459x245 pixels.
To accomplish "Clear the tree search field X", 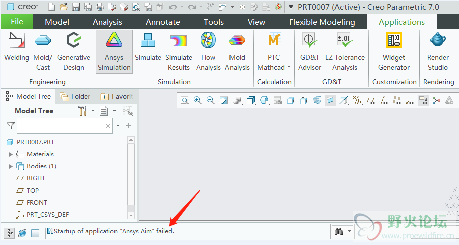I will coord(108,126).
